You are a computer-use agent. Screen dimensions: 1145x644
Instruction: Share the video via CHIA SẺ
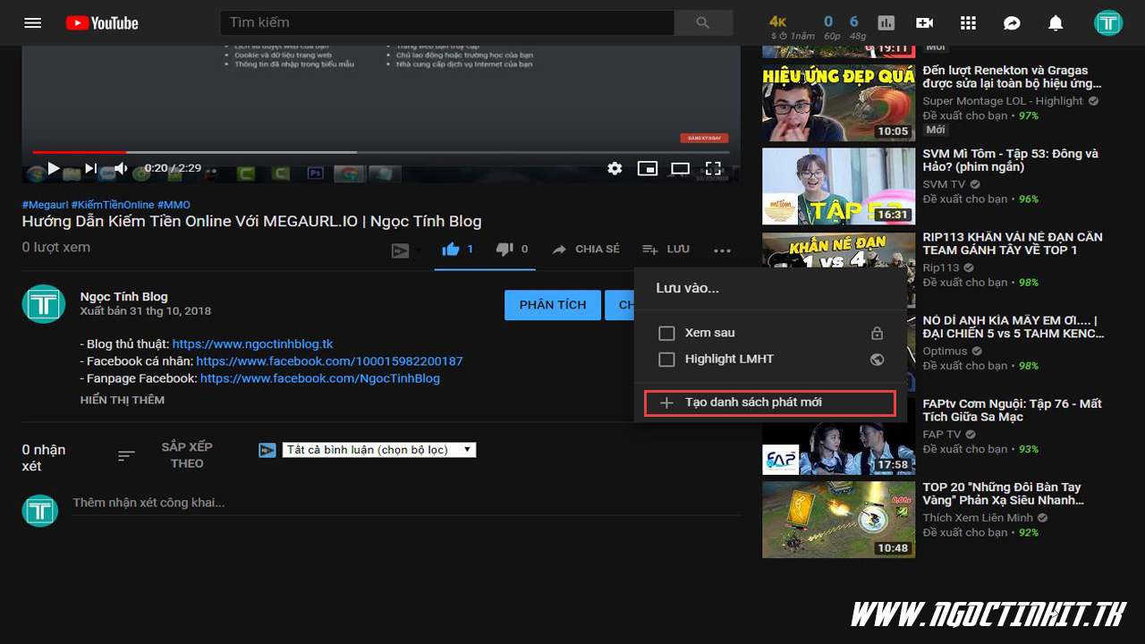pyautogui.click(x=585, y=250)
